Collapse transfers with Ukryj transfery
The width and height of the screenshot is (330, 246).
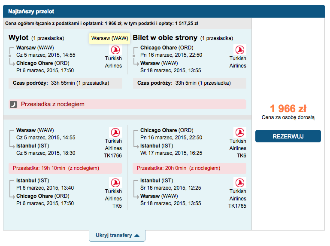click(117, 235)
